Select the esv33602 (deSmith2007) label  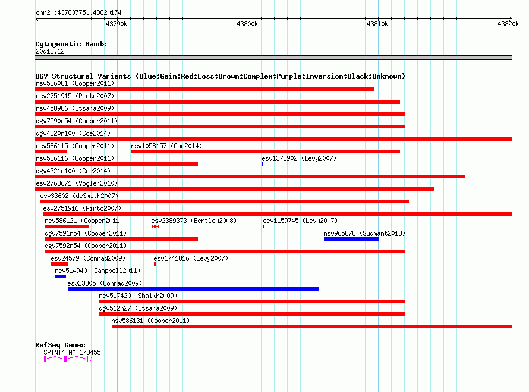[79, 196]
